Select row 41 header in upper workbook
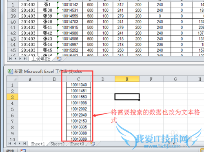204x152 pixels. [13, 27]
